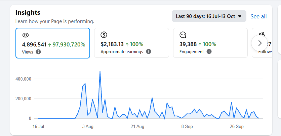Click 'Learn how your Page is performing' text
Screen dimensions: 281x136
[x=55, y=22]
